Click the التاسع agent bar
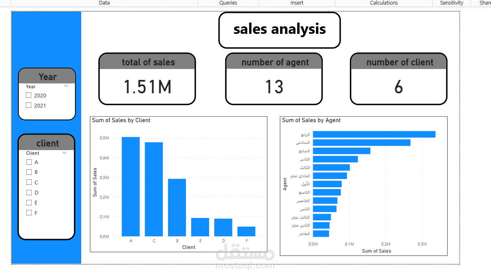Viewport: 491px width, 276px height. (327, 192)
